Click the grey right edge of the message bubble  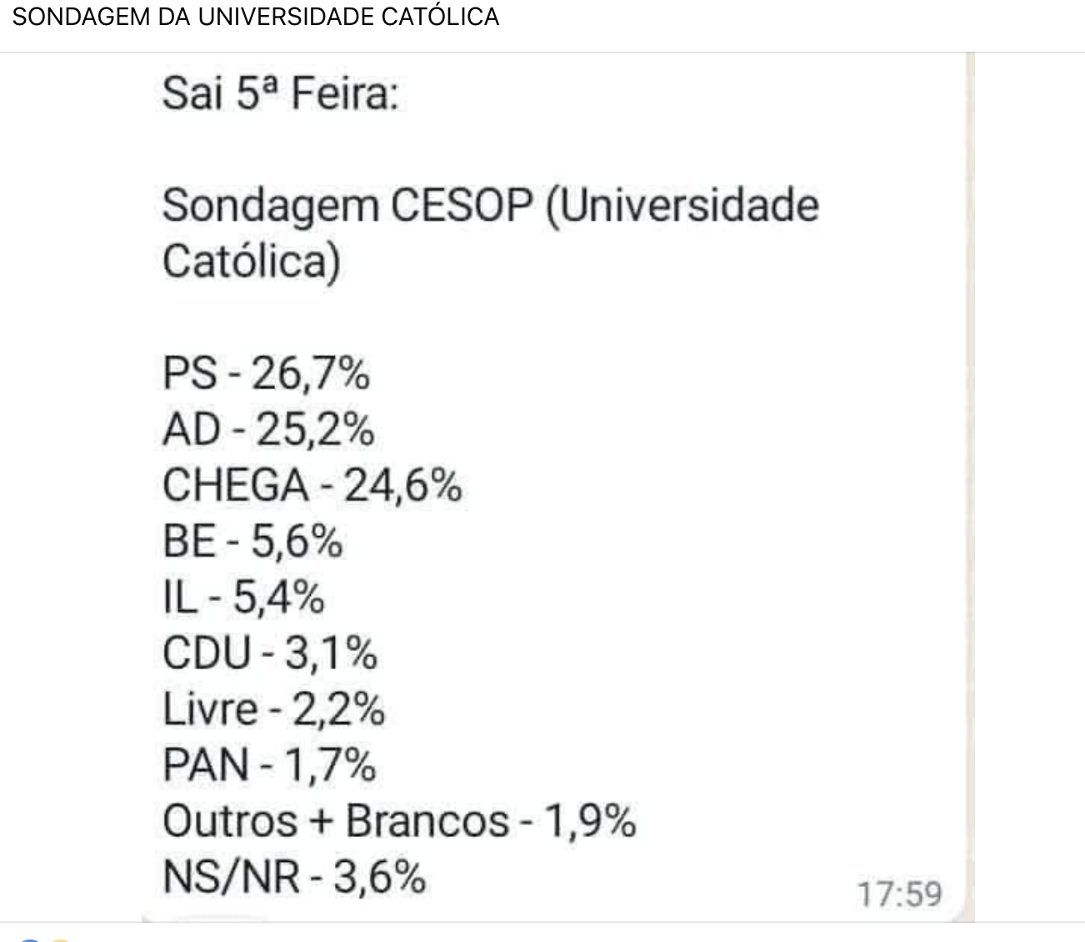(x=970, y=488)
